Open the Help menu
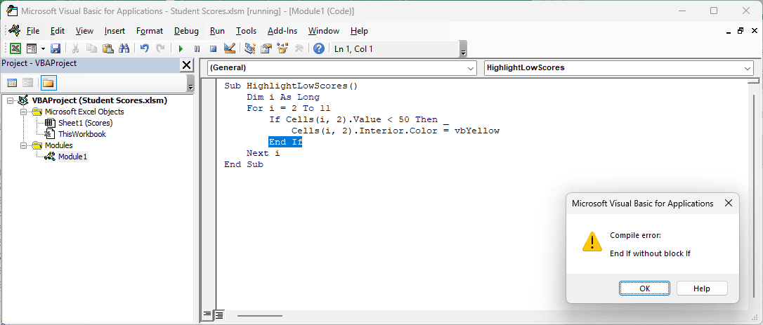This screenshot has width=763, height=325. [359, 31]
